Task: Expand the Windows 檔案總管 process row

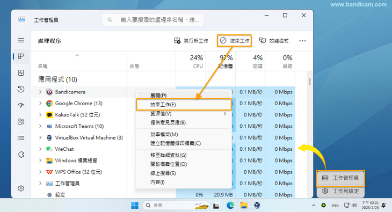Action: click(x=40, y=160)
